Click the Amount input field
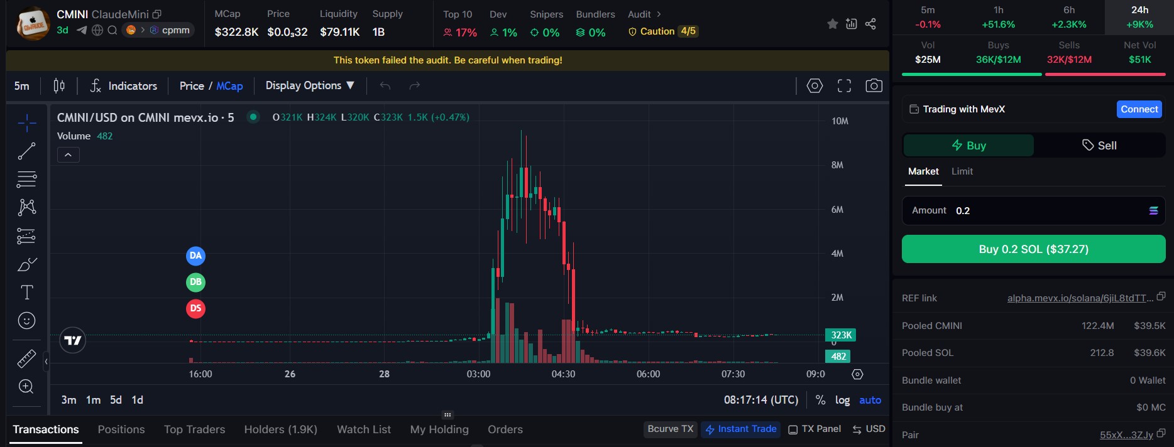 coord(1033,211)
